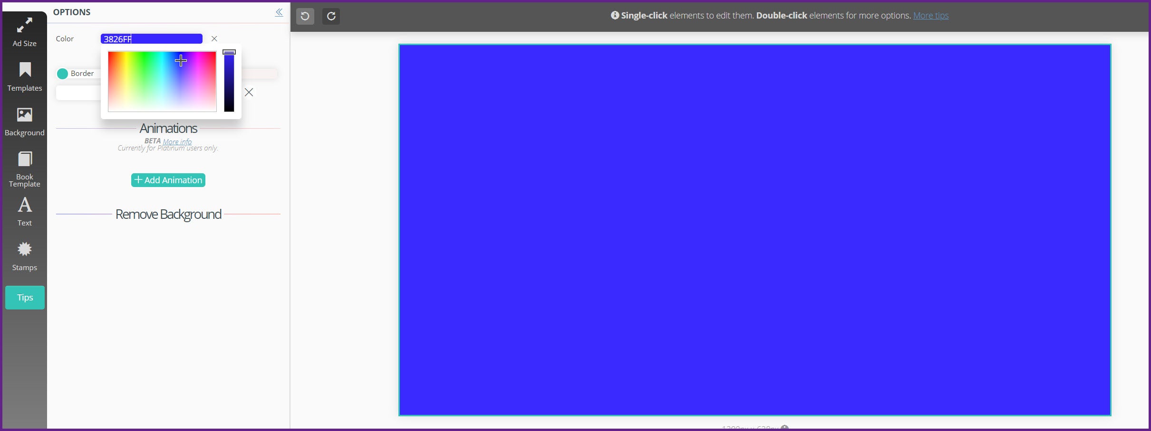Select the Text tool
The height and width of the screenshot is (431, 1151).
24,212
